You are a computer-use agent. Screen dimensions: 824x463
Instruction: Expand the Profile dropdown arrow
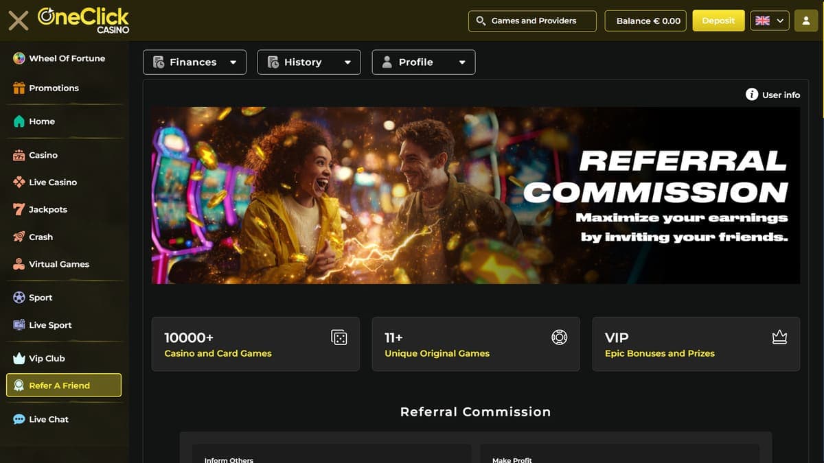pyautogui.click(x=462, y=62)
